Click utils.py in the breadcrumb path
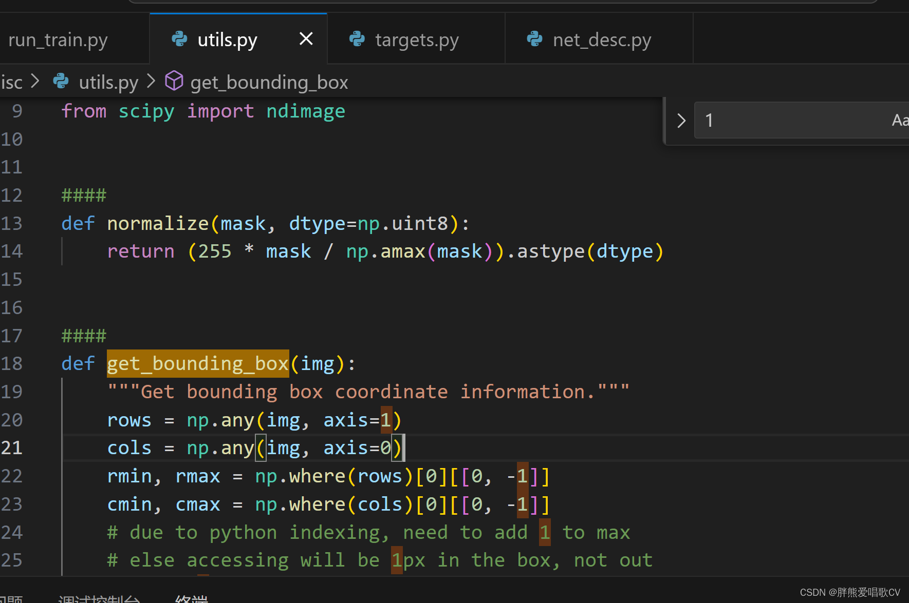This screenshot has width=909, height=603. (x=108, y=82)
